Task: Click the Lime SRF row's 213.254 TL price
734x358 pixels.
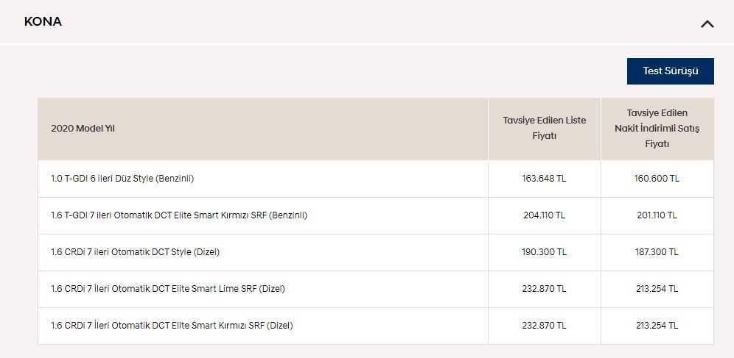Action: coord(657,289)
